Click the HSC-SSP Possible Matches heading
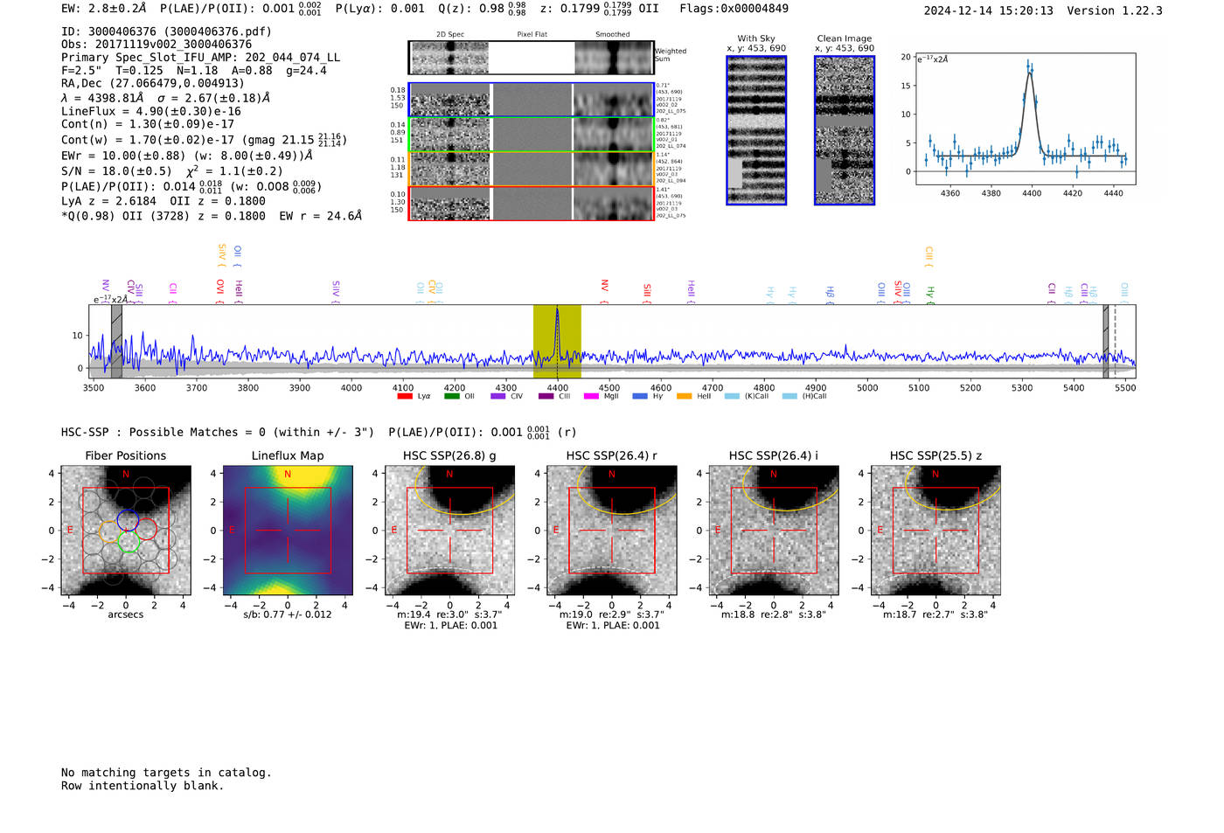This screenshot has height=833, width=1224. pos(218,433)
